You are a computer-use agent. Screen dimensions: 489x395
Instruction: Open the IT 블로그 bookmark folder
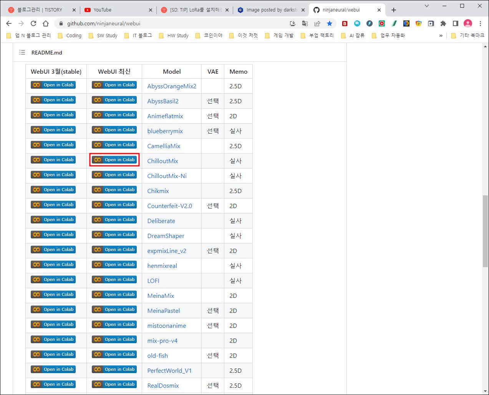click(138, 36)
